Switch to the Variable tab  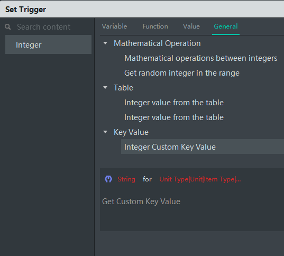click(114, 26)
